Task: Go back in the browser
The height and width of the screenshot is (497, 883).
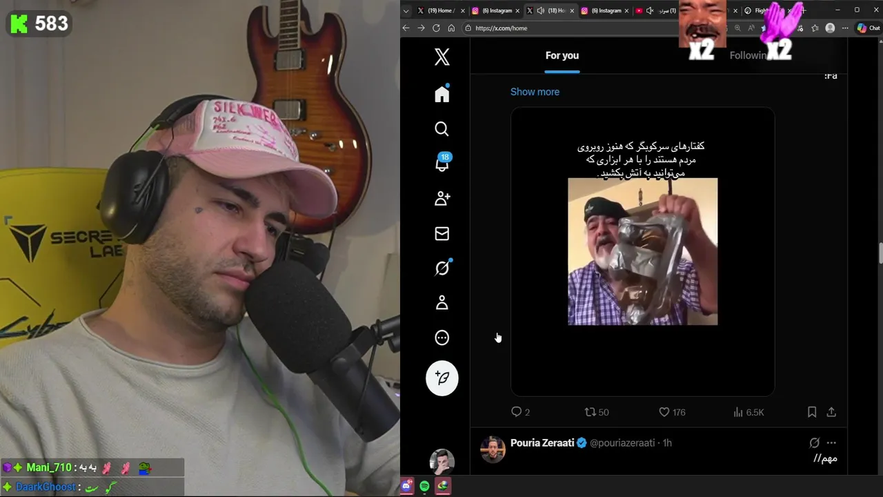Action: (x=406, y=28)
